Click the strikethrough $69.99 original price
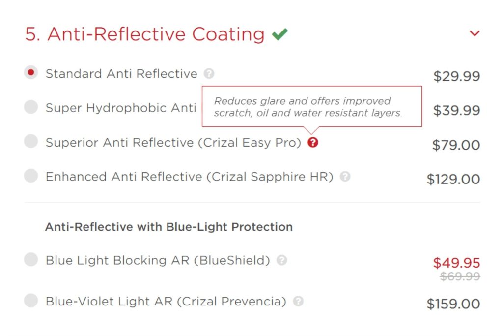503x336 pixels. 458,277
